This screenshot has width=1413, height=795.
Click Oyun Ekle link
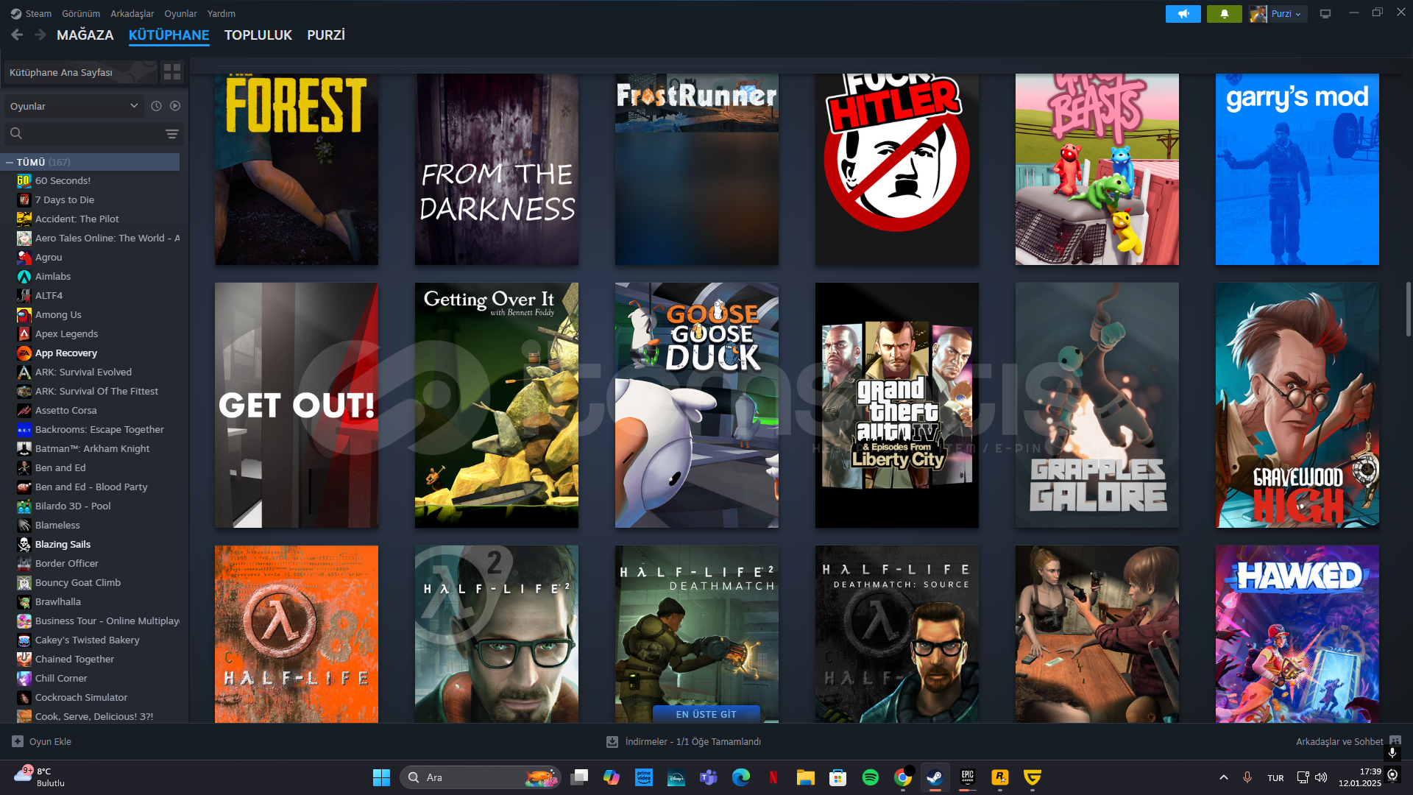pos(50,741)
